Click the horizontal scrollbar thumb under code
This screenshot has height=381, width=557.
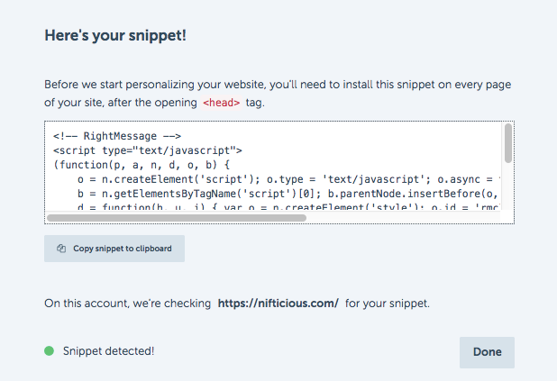click(177, 218)
